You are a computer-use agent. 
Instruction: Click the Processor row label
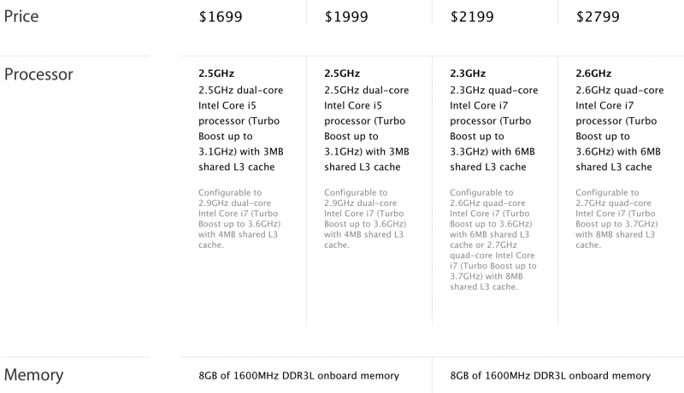(38, 74)
